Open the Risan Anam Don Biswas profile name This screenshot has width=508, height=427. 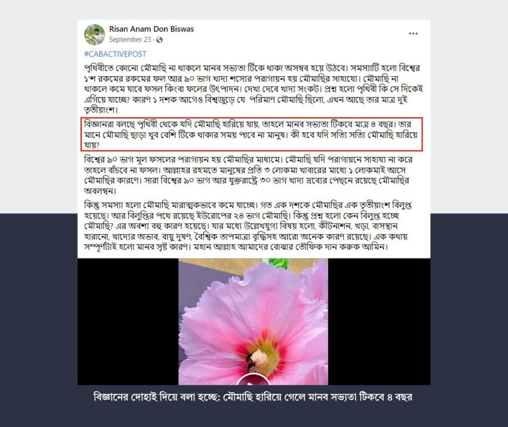click(151, 29)
